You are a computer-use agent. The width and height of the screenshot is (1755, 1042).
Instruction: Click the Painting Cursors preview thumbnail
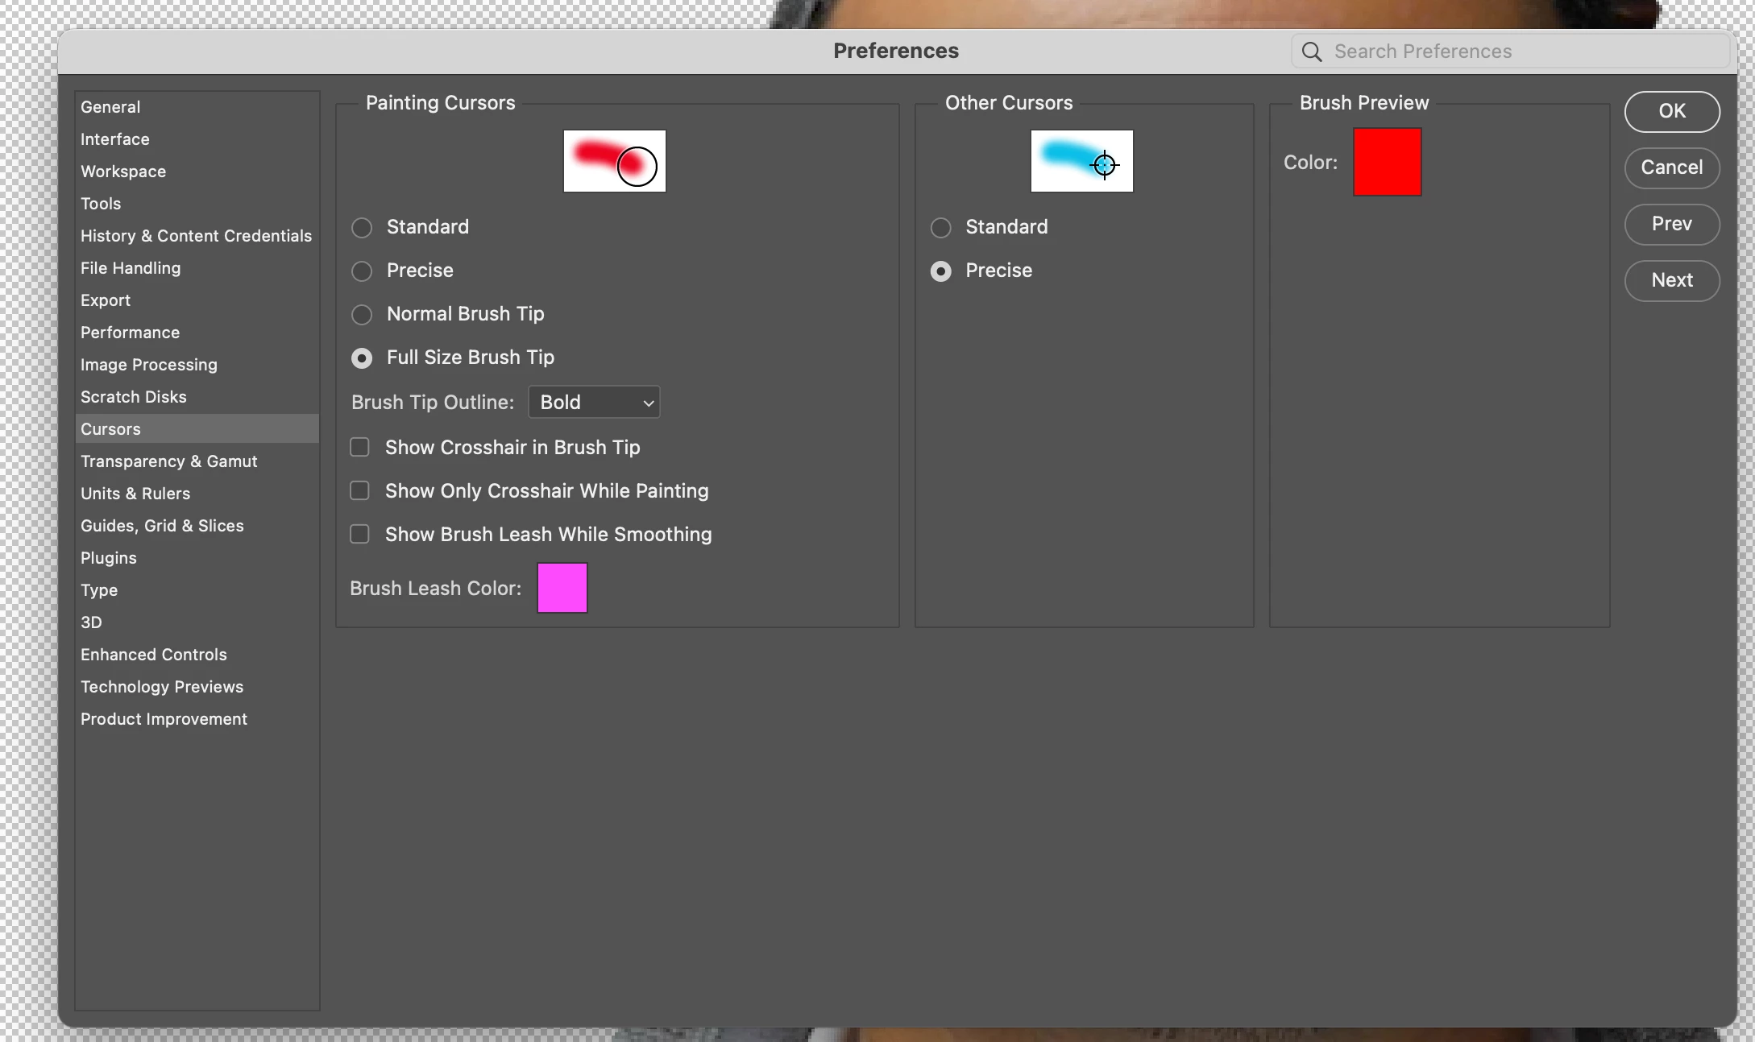pos(614,161)
